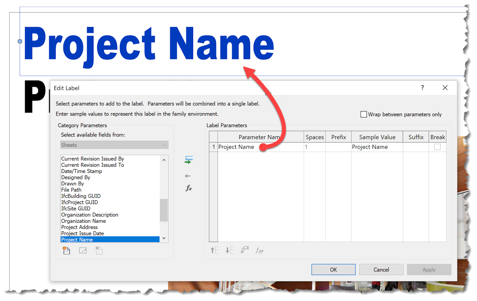Remove parameter from label using left arrow icon
477x301 pixels.
tap(188, 176)
